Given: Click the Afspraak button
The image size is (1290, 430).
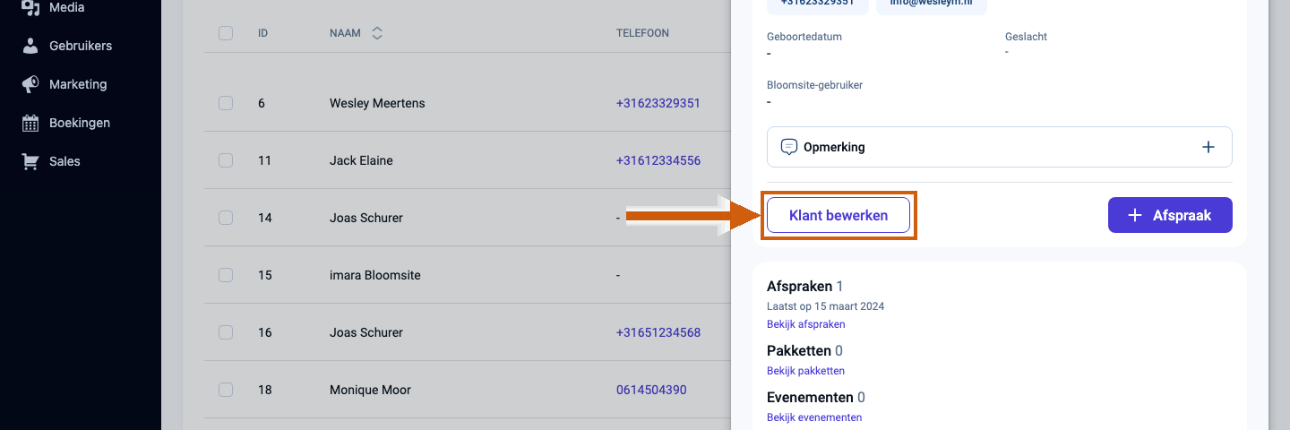Looking at the screenshot, I should click(1170, 215).
